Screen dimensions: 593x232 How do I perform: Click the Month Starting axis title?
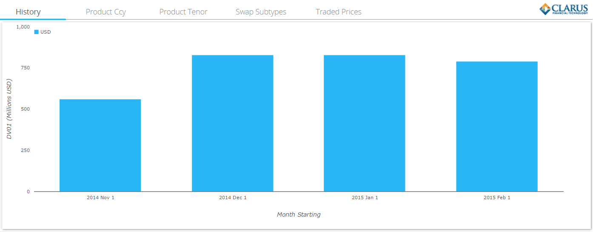299,215
